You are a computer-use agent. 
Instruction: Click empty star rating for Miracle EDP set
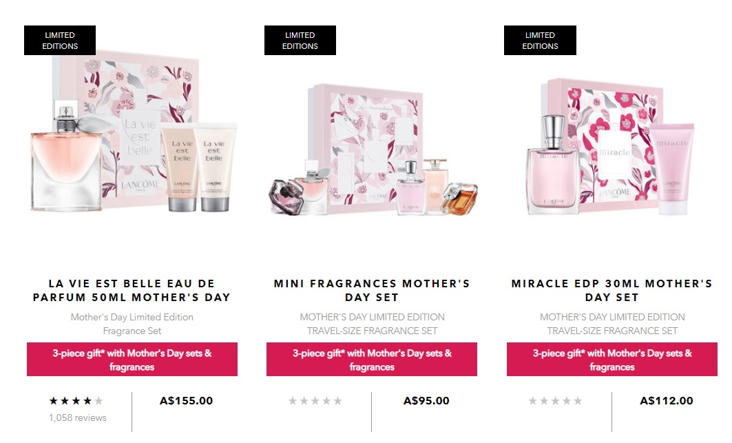click(x=556, y=401)
